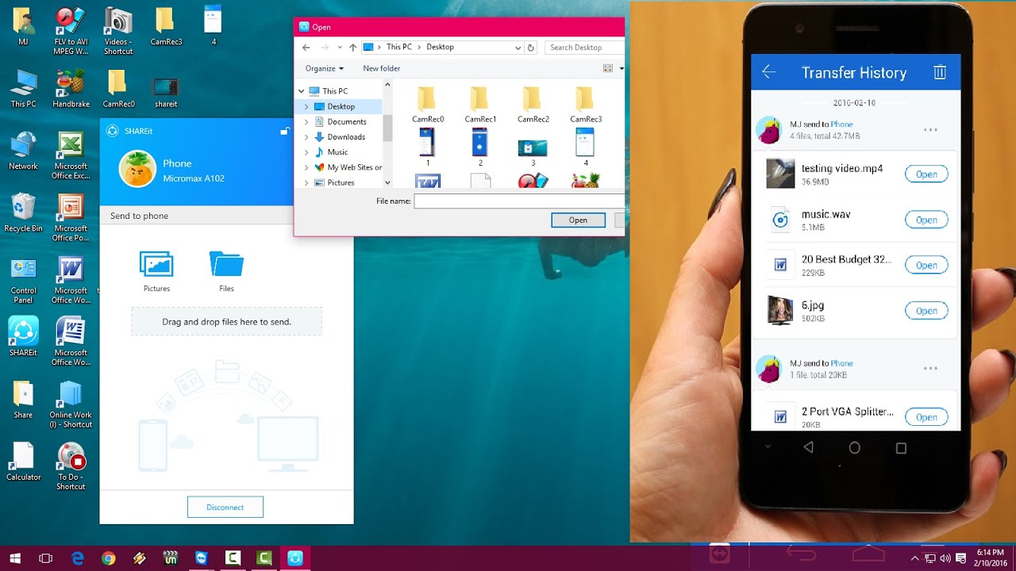Tap the three-dot menu for the 4 files transfer
Viewport: 1016px width, 571px height.
coord(930,129)
